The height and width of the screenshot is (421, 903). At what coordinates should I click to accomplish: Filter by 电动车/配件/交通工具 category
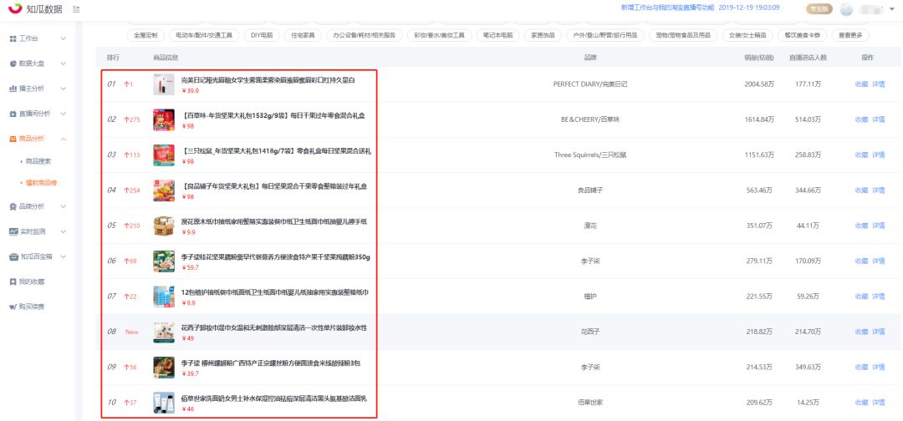click(204, 35)
